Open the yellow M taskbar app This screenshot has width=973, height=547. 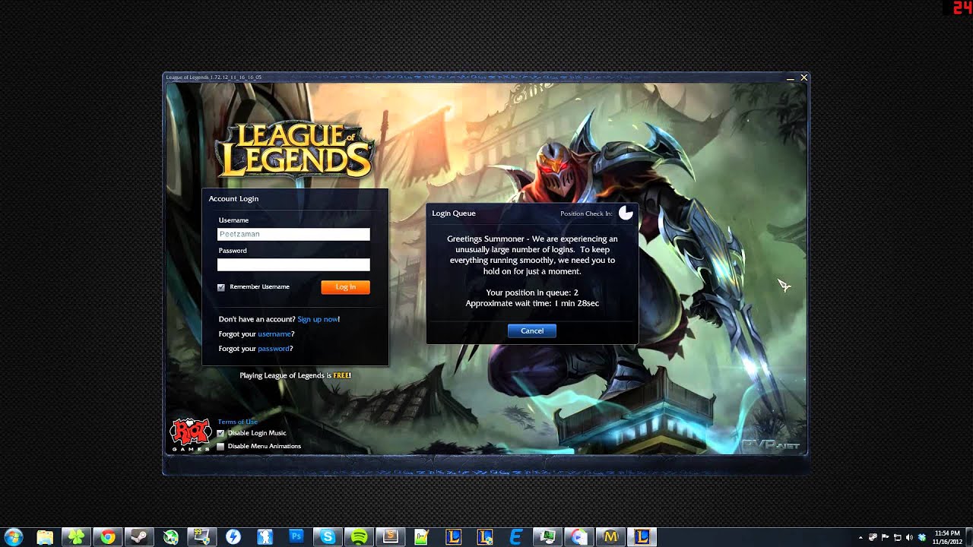[610, 537]
